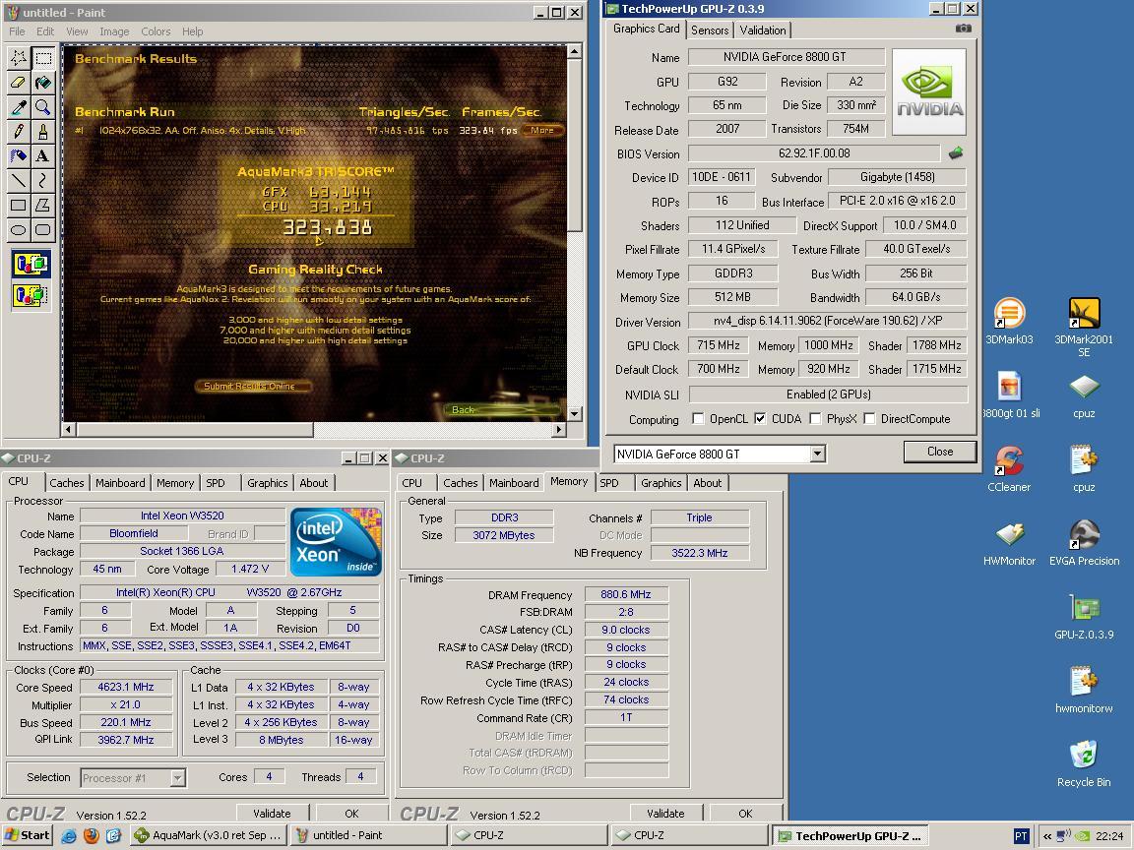Open the Recycle Bin on desktop
Viewport: 1134px width, 850px height.
(1084, 764)
